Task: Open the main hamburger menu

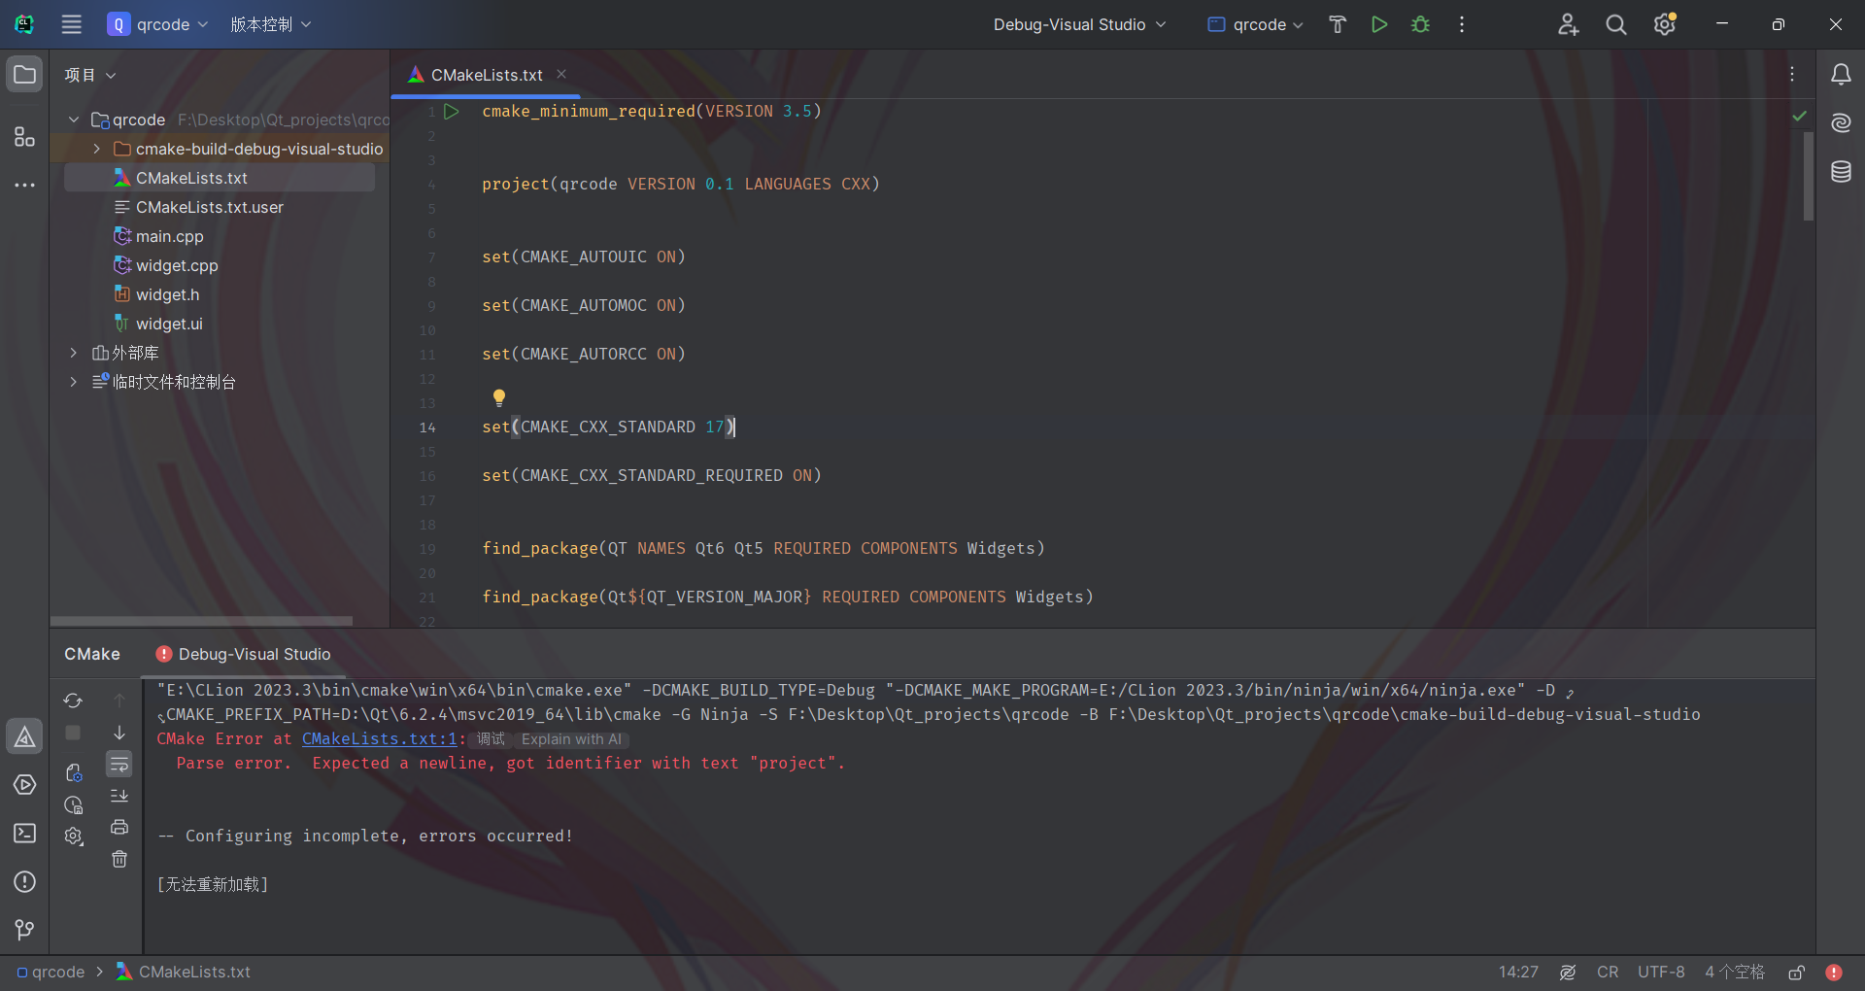Action: pyautogui.click(x=72, y=24)
